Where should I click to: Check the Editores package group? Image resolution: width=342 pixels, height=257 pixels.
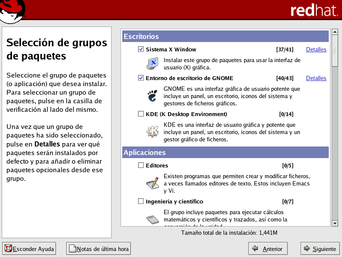141,165
